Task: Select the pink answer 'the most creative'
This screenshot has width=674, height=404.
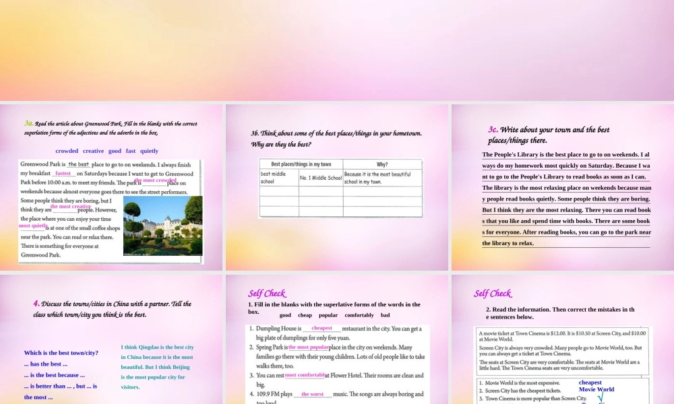Action: coord(71,207)
